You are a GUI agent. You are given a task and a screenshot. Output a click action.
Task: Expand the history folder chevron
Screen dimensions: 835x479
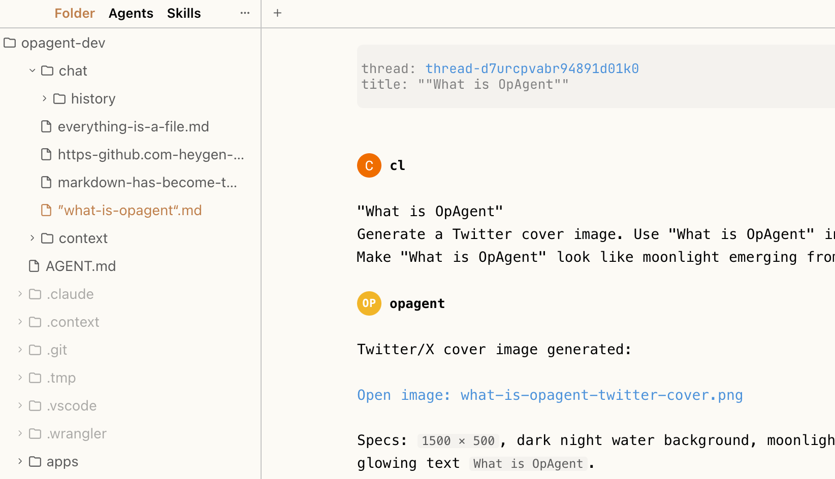44,98
